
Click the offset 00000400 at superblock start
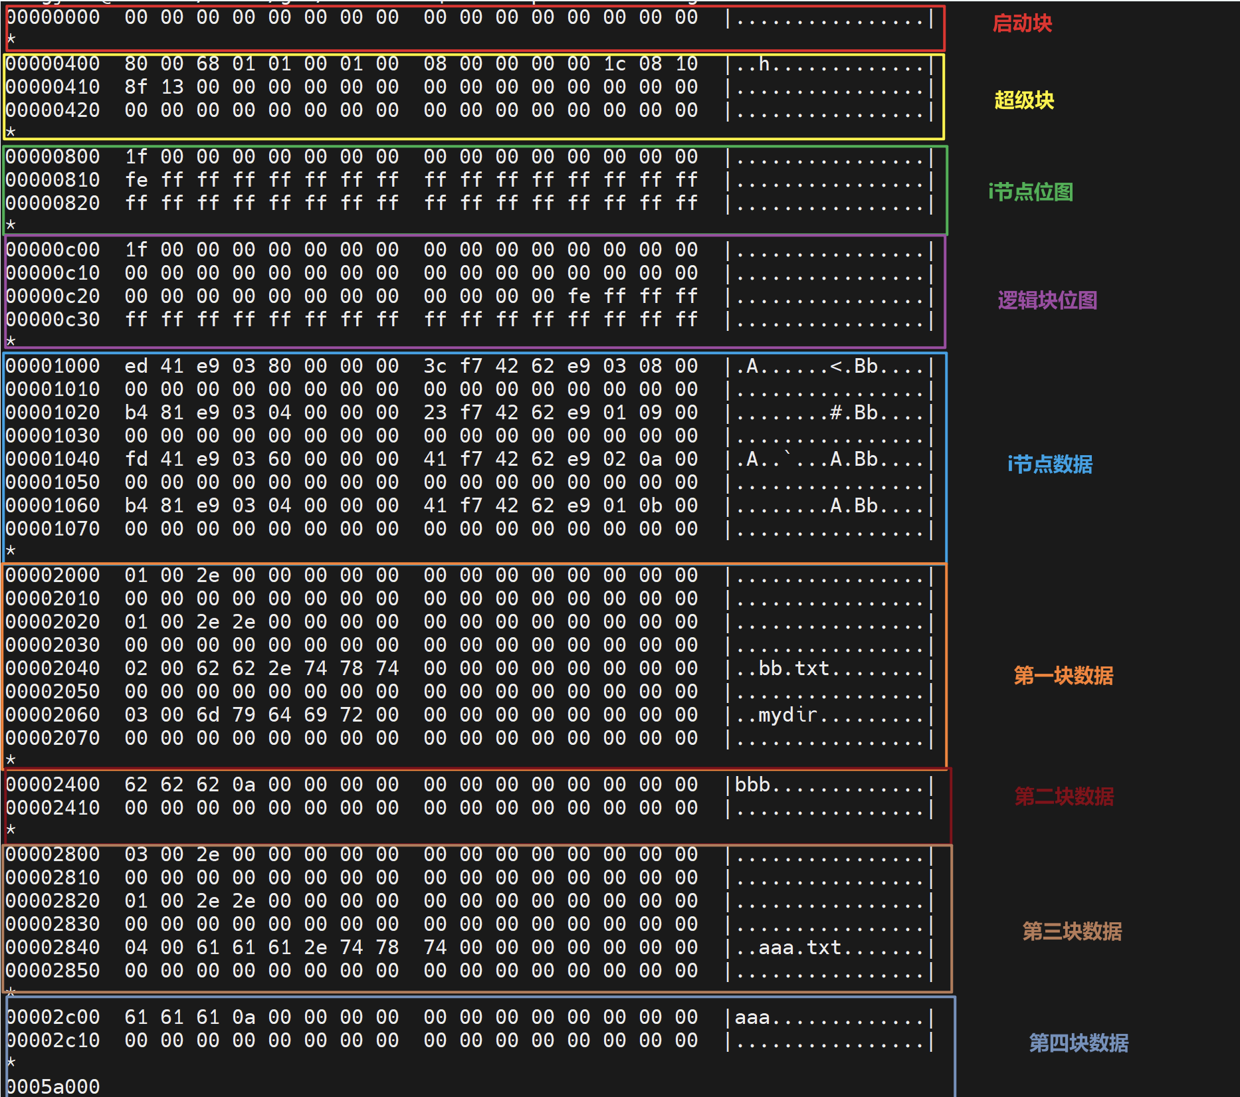click(52, 64)
